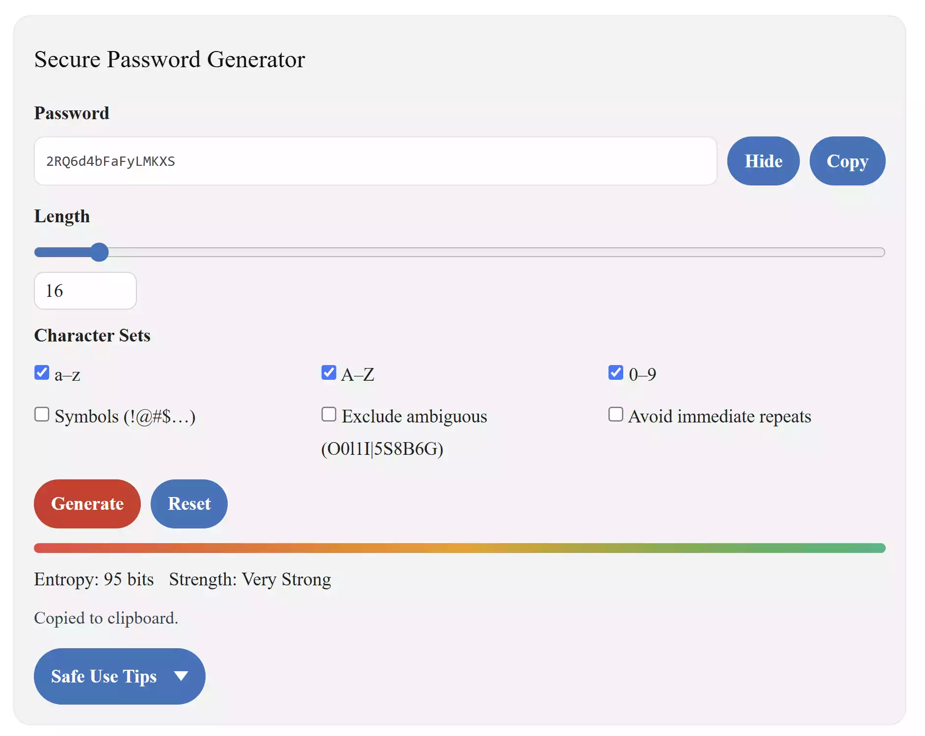Uncheck the uppercase A–Z option
Viewport: 925px width, 736px height.
point(328,372)
